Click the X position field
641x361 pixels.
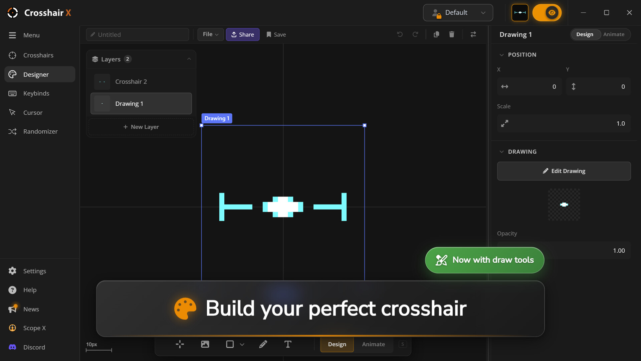[529, 87]
